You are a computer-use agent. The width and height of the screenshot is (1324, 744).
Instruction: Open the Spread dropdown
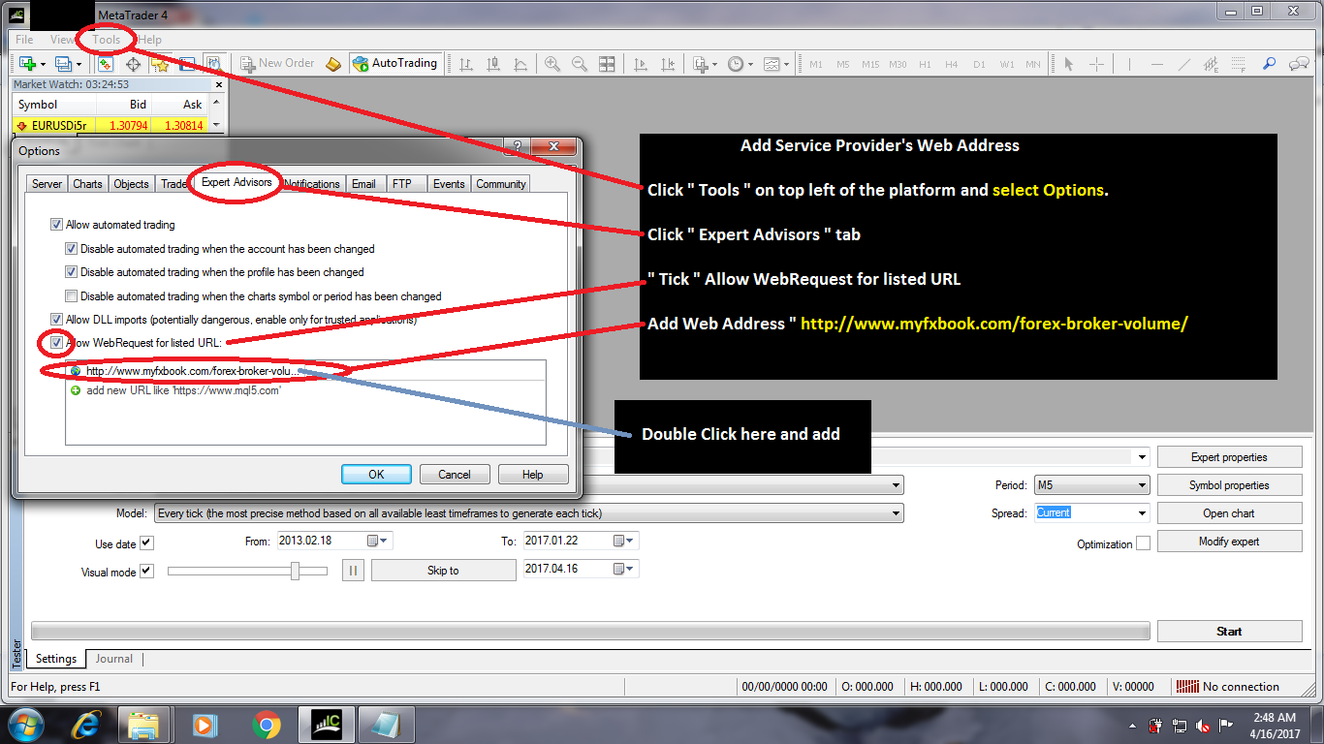pyautogui.click(x=1092, y=513)
